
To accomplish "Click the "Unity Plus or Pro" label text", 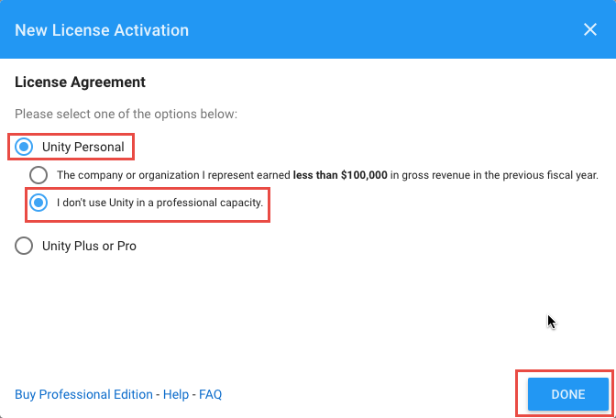I will (x=89, y=247).
